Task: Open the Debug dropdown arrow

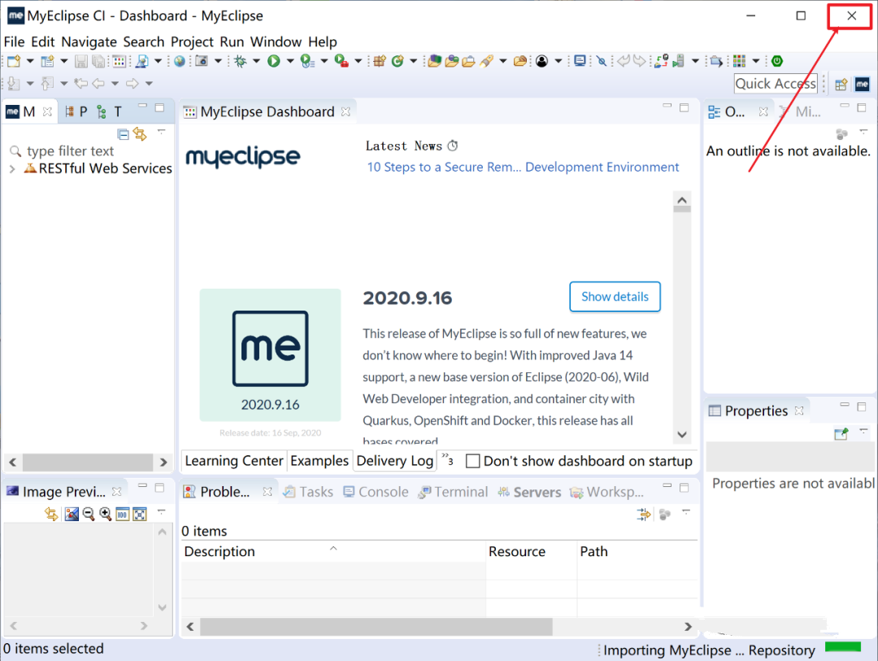Action: 256,61
